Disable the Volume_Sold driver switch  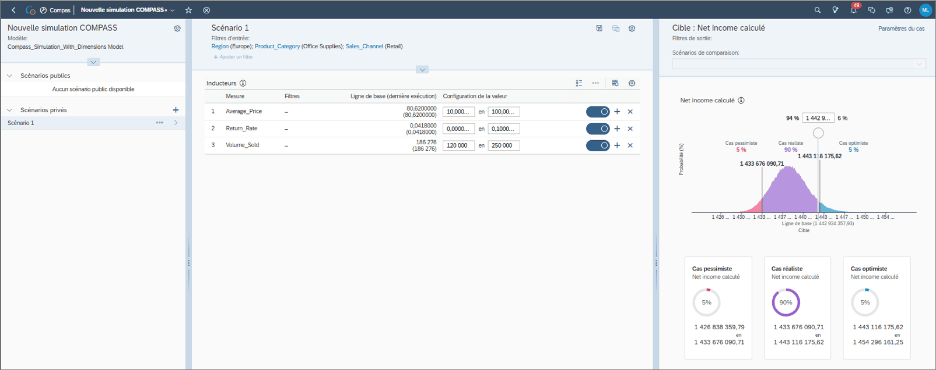tap(597, 145)
